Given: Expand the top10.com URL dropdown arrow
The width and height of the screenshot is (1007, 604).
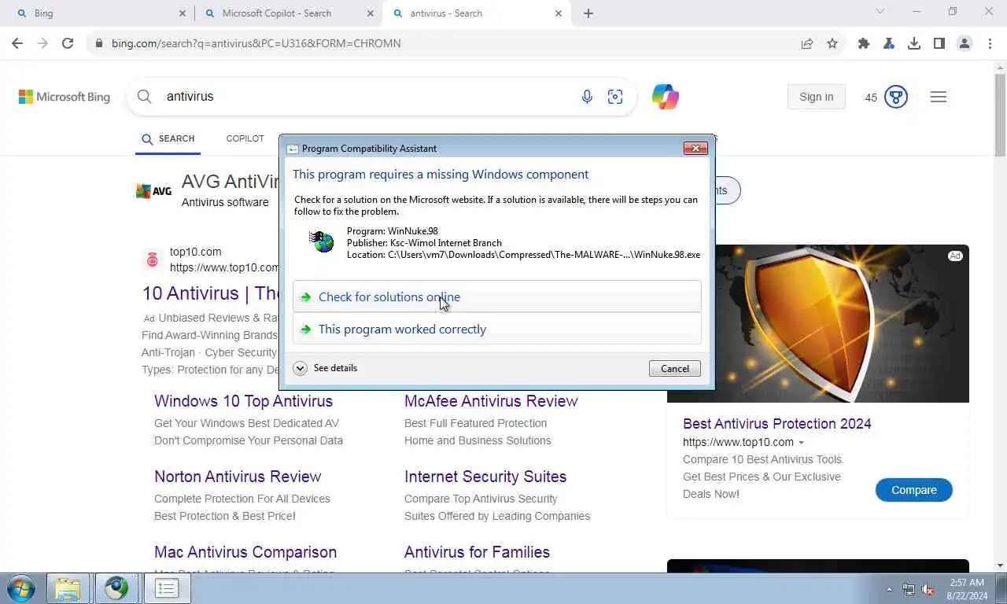Looking at the screenshot, I should click(x=801, y=443).
